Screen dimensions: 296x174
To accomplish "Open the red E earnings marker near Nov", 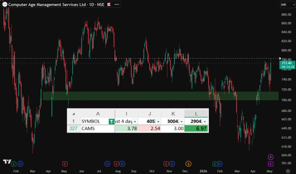I will pos(166,164).
